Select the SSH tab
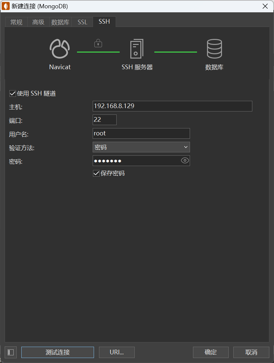 [104, 22]
